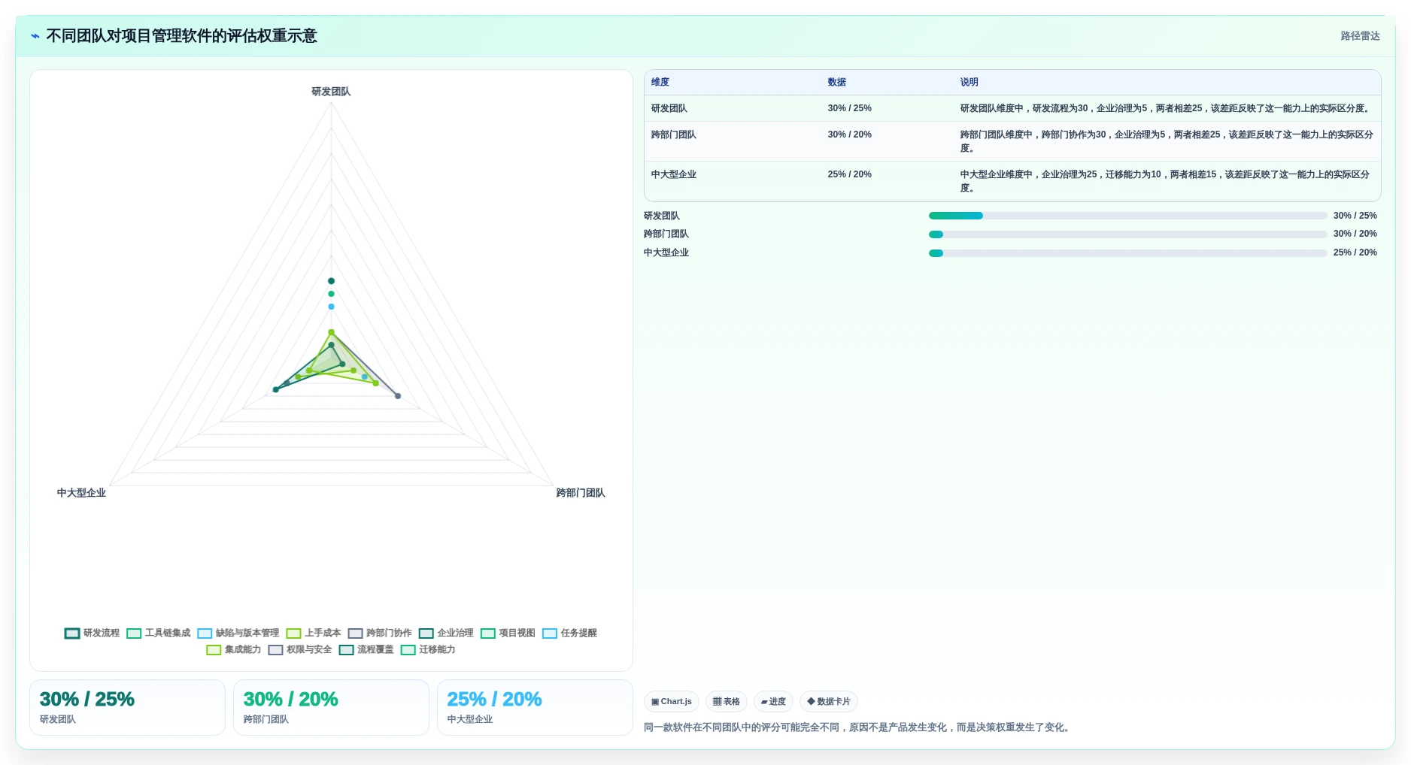
Task: Toggle 工具链集成 legend item
Action: pos(158,633)
